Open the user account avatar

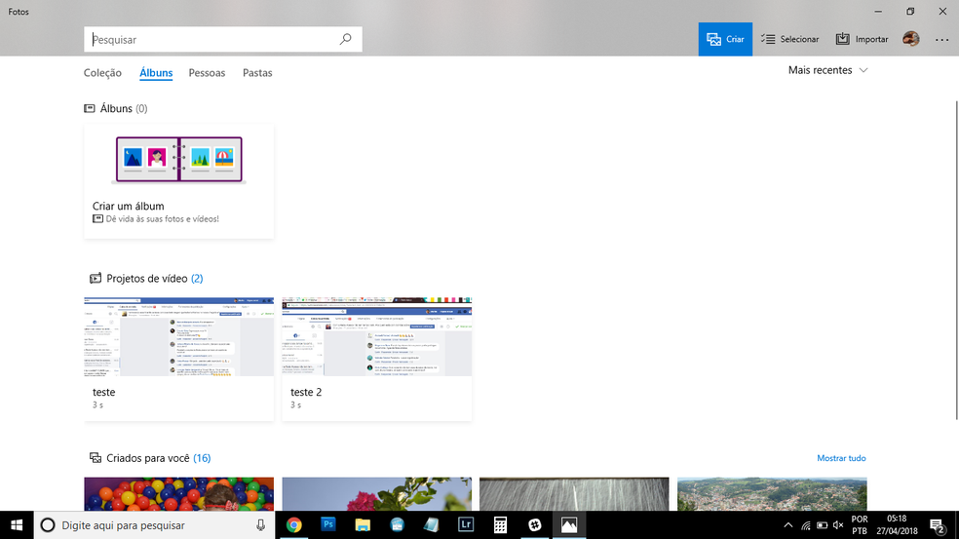point(910,39)
